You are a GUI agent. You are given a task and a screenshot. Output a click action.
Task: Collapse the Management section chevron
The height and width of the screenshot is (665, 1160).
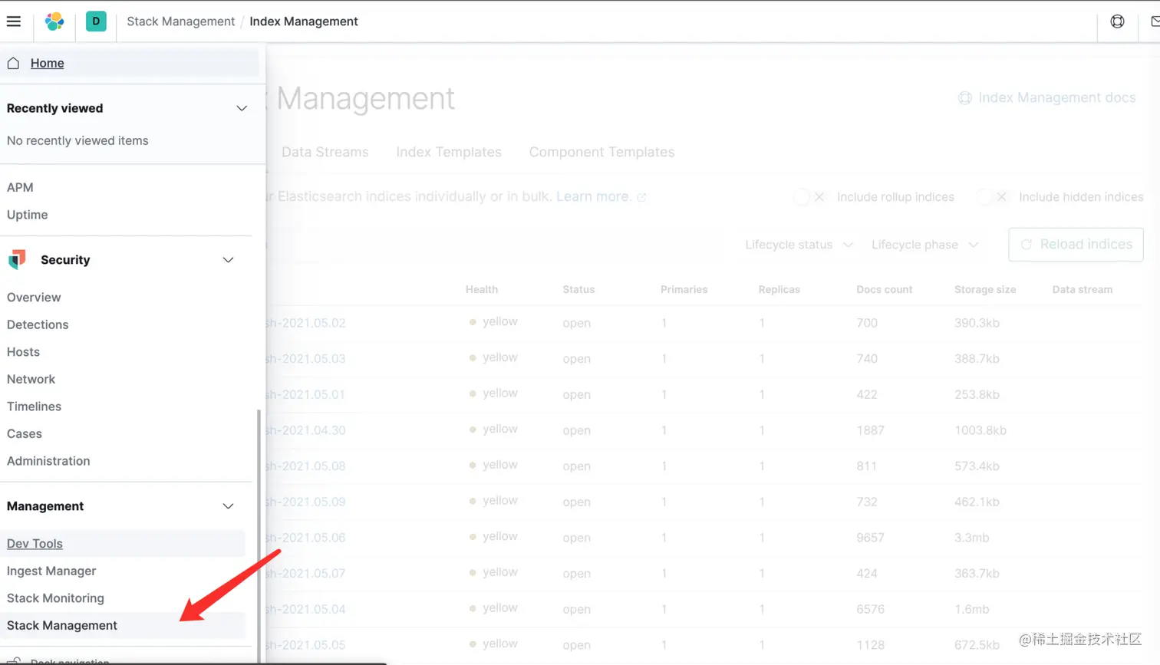pyautogui.click(x=228, y=506)
